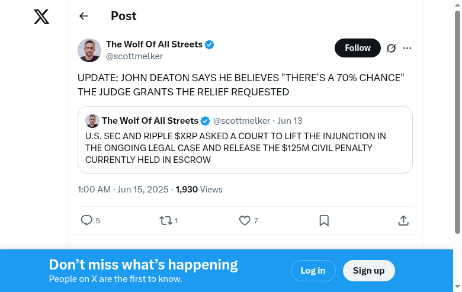Screen dimensions: 462x292
Task: Click The Wolf Of All Streets name
Action: (x=154, y=44)
